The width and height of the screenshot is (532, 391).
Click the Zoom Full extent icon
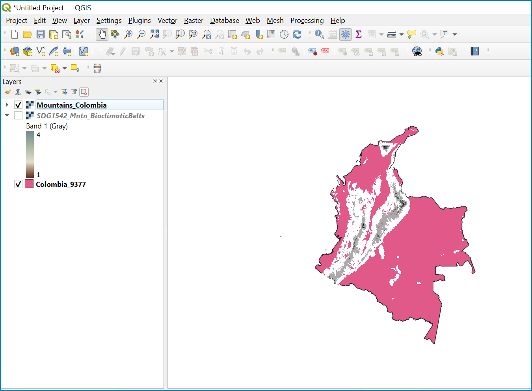coord(154,34)
